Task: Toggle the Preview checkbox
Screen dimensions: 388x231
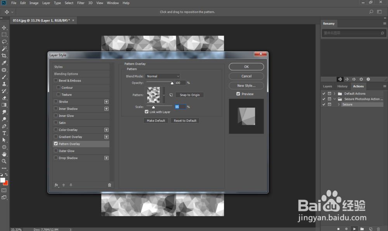Action: 238,94
